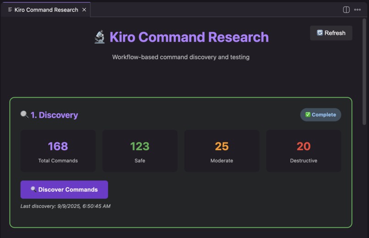Click the Workflow-based command discovery subtitle

point(181,57)
